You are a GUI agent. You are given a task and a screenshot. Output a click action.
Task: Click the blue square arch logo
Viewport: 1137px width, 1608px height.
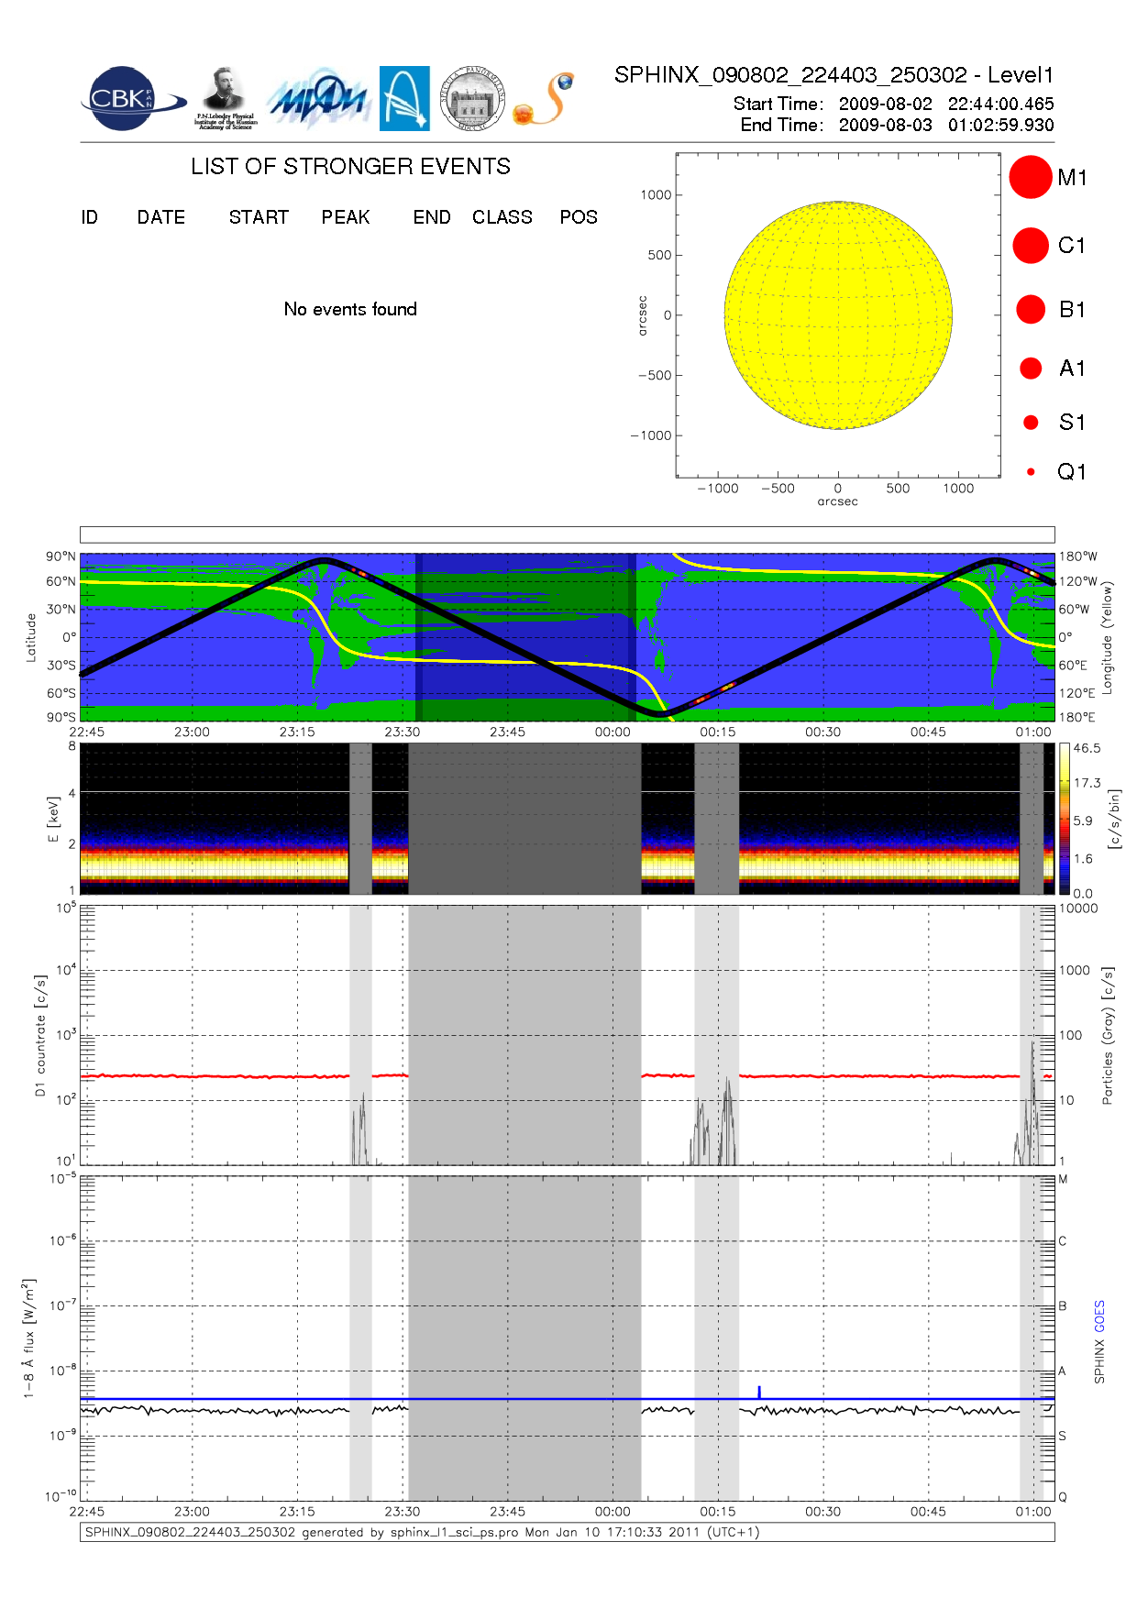[x=404, y=98]
